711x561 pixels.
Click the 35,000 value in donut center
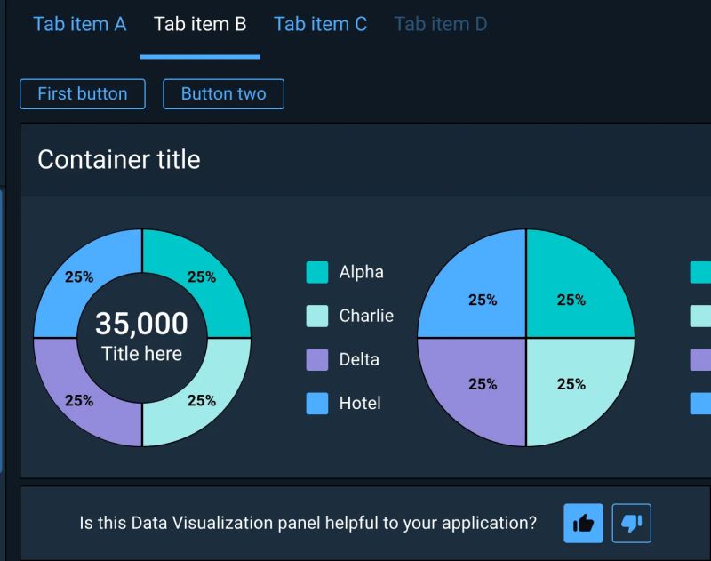142,324
